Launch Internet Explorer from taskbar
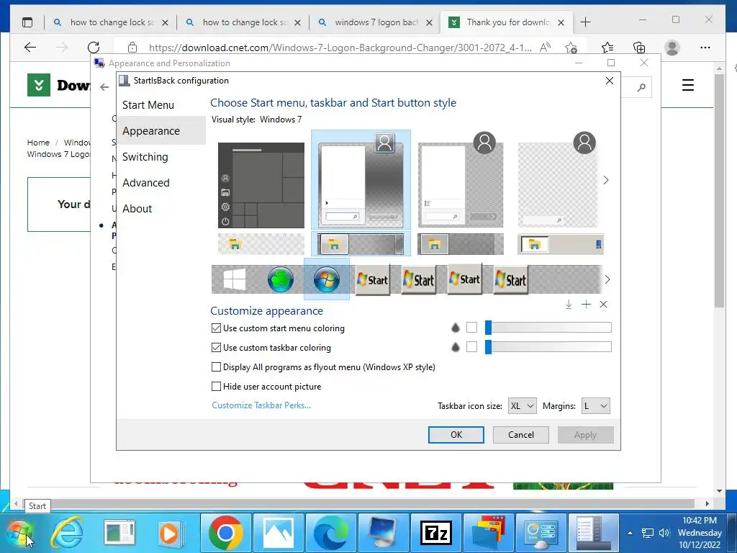The width and height of the screenshot is (737, 553). pos(67,533)
